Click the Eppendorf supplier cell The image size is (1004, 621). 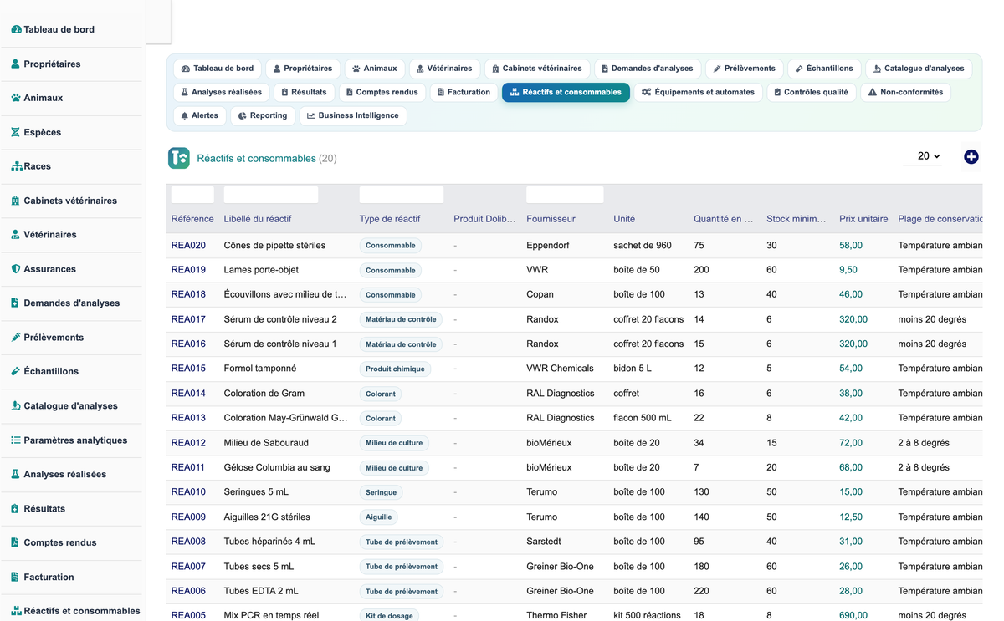(548, 246)
